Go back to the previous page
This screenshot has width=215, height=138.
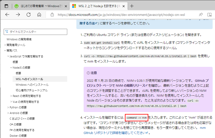pos(7,15)
